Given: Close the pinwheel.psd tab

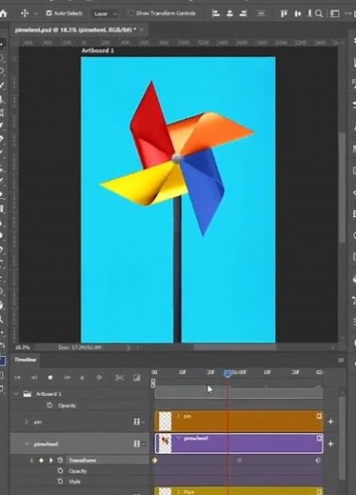Looking at the screenshot, I should pyautogui.click(x=142, y=30).
